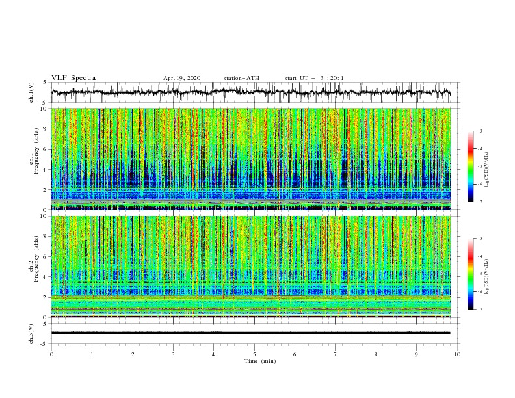Click the ch.1 color bar "log(PSD)(V²/Hz)" label
This screenshot has height=398, width=515.
486,170
